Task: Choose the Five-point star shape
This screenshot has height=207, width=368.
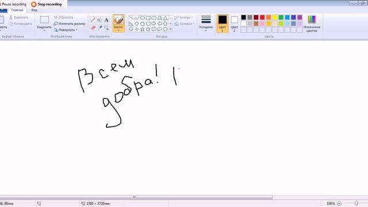Action: [143, 29]
